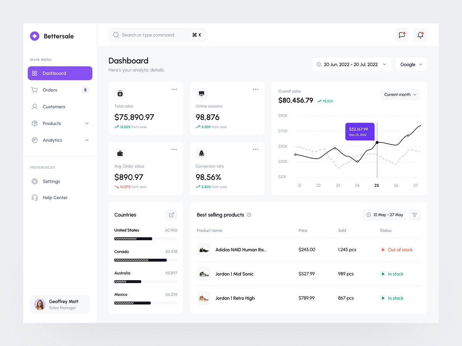Click the Geoffrey Mott profile button
Screen dimensions: 462x346
pyautogui.click(x=60, y=304)
